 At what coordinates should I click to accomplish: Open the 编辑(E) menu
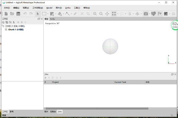point(16,8)
